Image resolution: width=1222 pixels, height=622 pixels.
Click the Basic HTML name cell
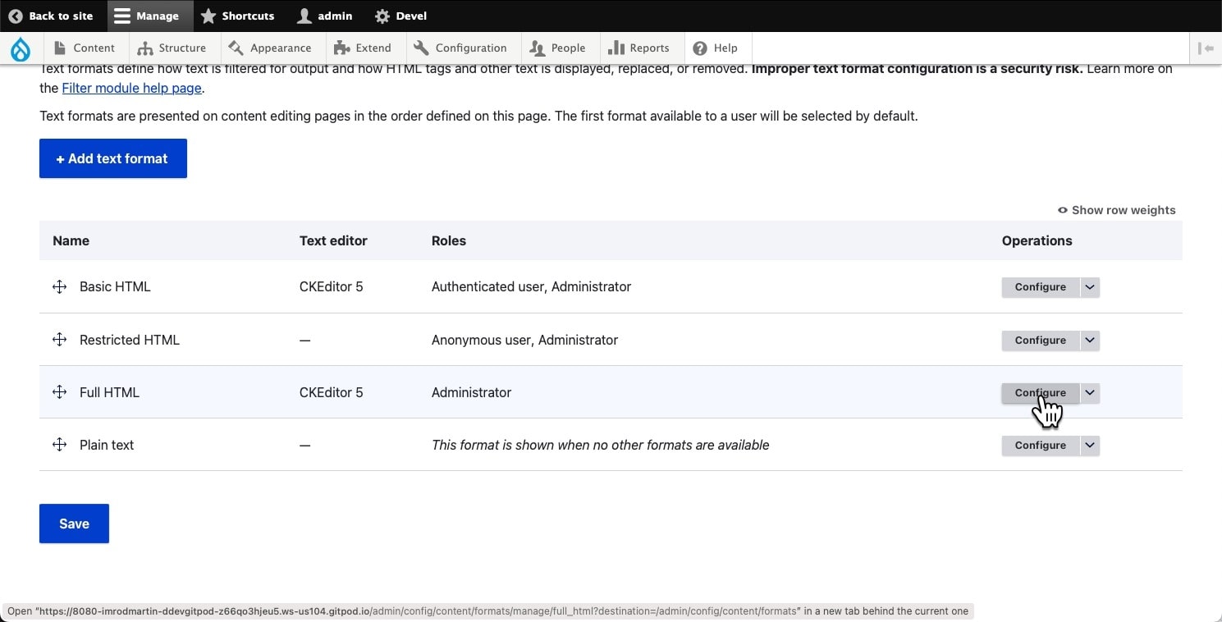coord(115,286)
